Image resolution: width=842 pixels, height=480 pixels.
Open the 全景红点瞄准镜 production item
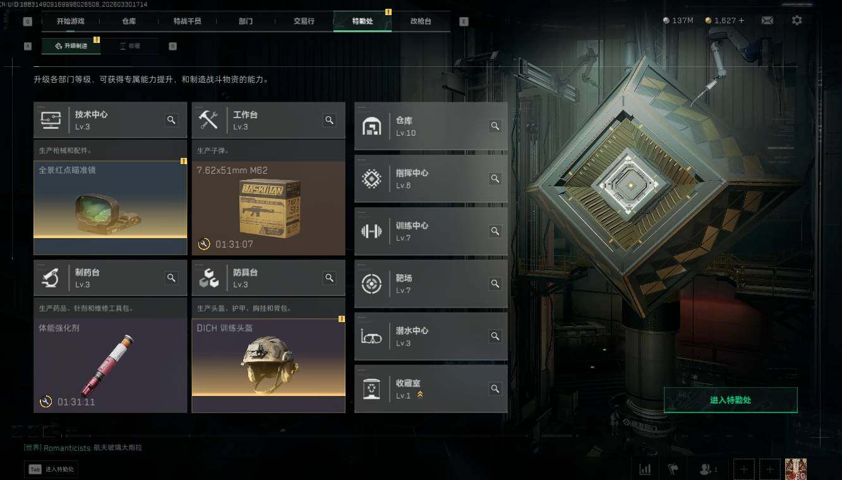click(x=111, y=208)
